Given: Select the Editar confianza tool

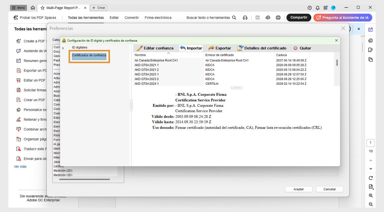Looking at the screenshot, I should pyautogui.click(x=155, y=48).
